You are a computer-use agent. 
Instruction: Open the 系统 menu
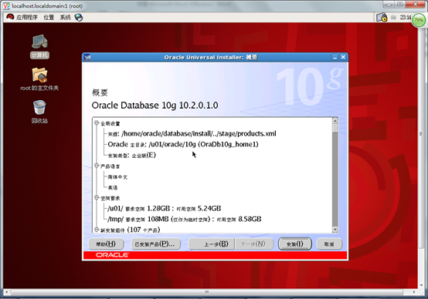[65, 18]
